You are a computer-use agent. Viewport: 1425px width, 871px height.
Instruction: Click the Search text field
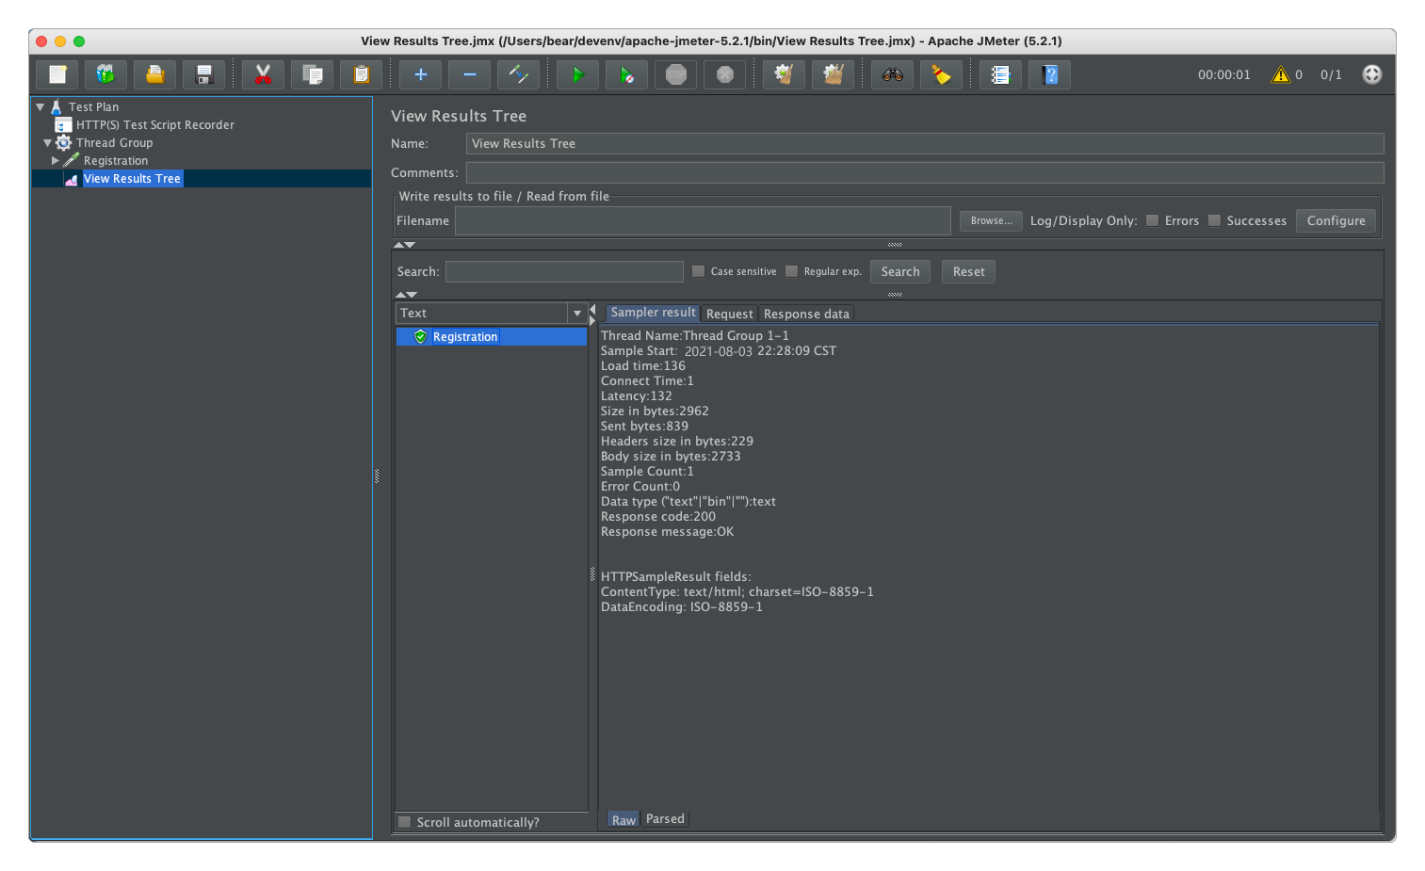point(564,271)
